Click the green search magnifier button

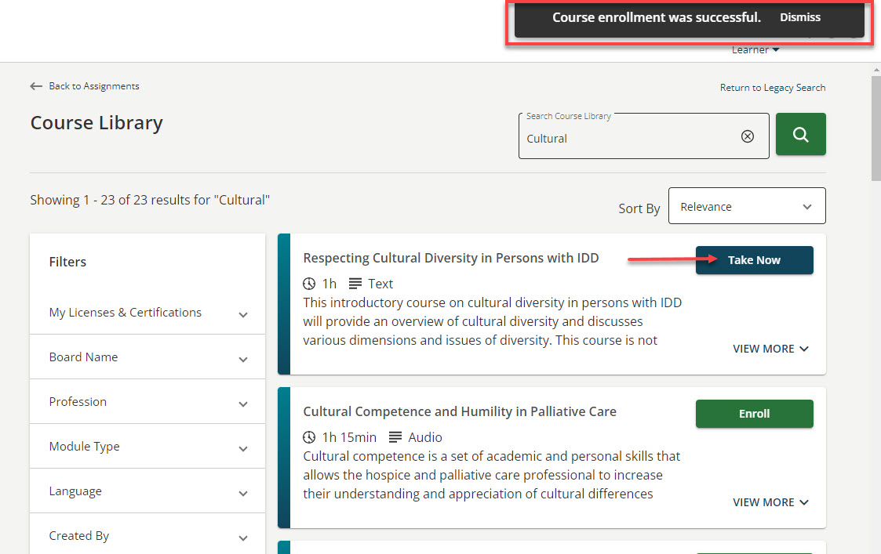800,134
